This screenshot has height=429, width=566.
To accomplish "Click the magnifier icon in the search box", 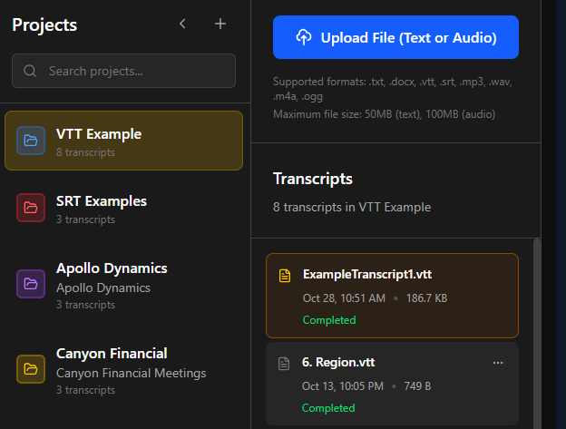I will [30, 71].
